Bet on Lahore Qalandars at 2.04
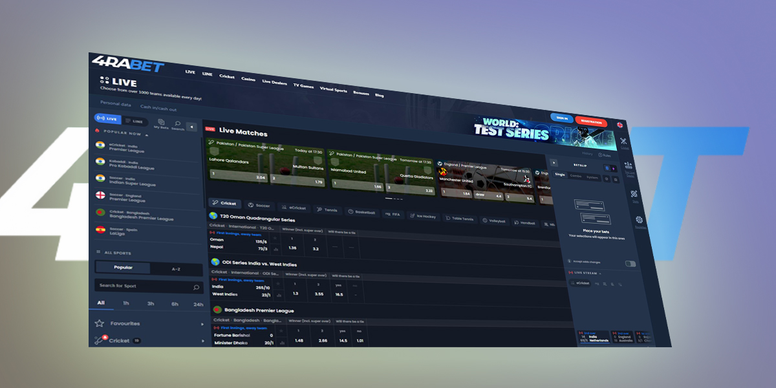Image resolution: width=776 pixels, height=388 pixels. [238, 176]
